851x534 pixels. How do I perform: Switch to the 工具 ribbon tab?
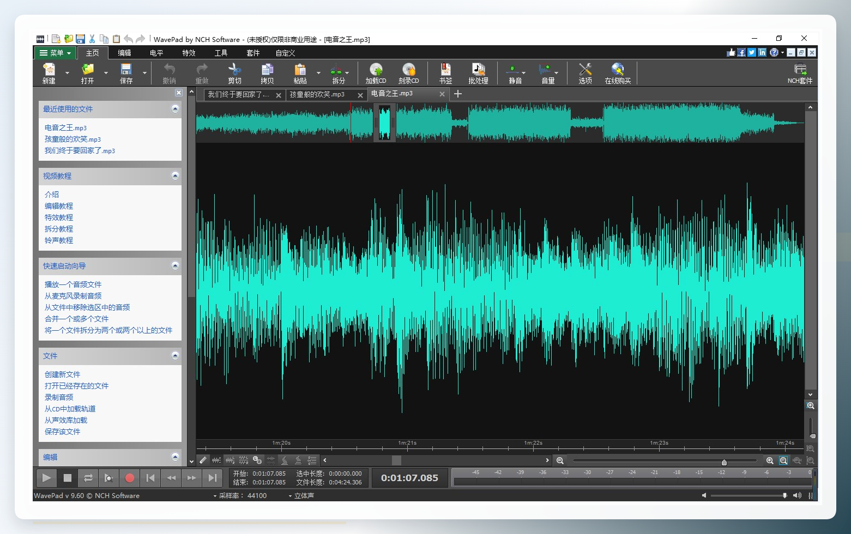pos(221,53)
